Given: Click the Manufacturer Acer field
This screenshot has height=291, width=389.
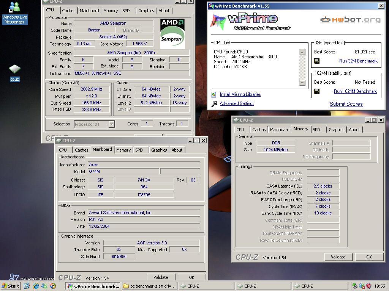Looking at the screenshot, I should pos(144,164).
